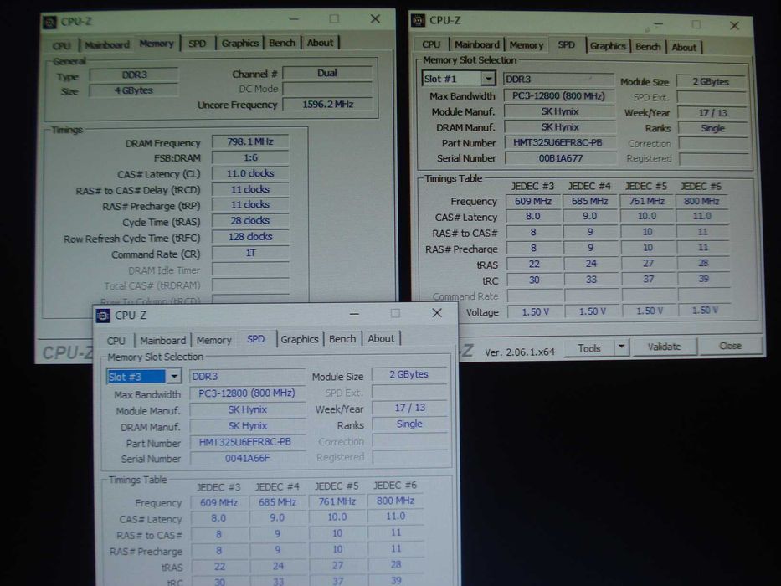
Task: Go to the Bench tab in the Memory window
Action: (x=282, y=43)
